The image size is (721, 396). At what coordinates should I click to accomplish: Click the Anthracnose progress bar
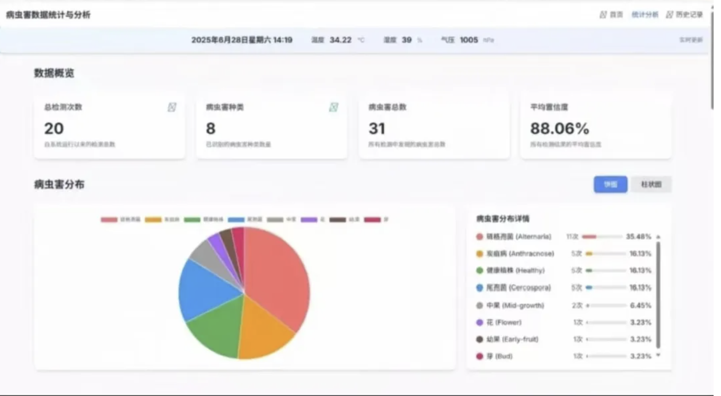click(606, 254)
